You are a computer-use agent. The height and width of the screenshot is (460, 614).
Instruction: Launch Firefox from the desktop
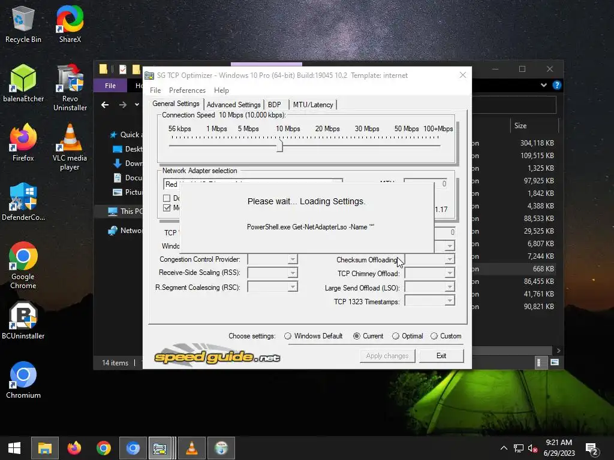click(x=23, y=143)
